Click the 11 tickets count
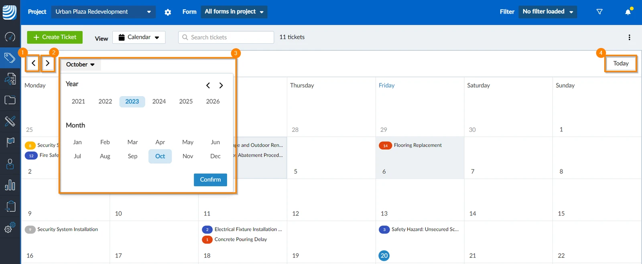 click(x=292, y=37)
